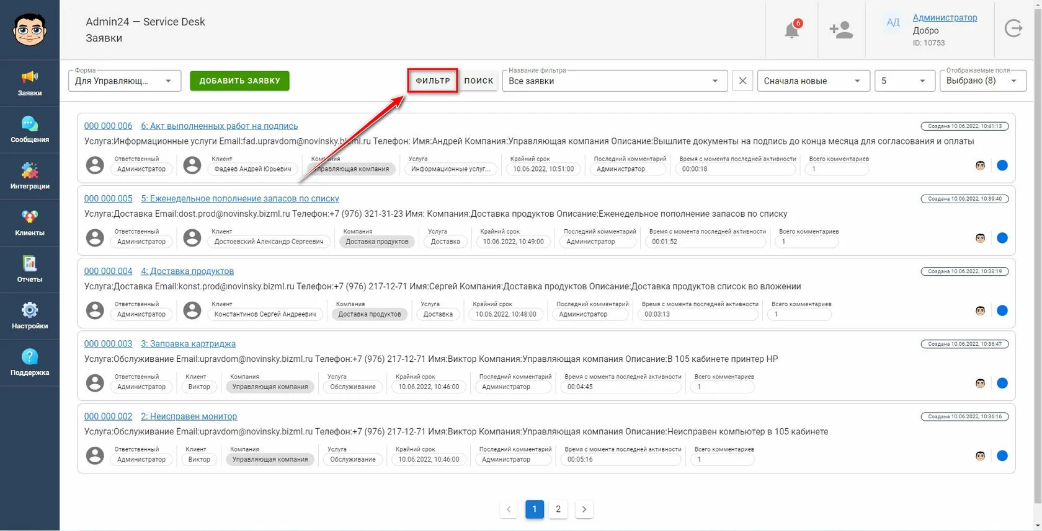Switch to the ПОИСК tab
This screenshot has width=1042, height=531.
tap(479, 81)
